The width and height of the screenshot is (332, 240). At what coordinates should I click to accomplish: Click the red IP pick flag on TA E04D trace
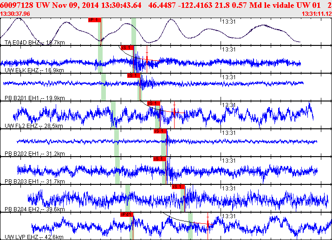[94, 20]
